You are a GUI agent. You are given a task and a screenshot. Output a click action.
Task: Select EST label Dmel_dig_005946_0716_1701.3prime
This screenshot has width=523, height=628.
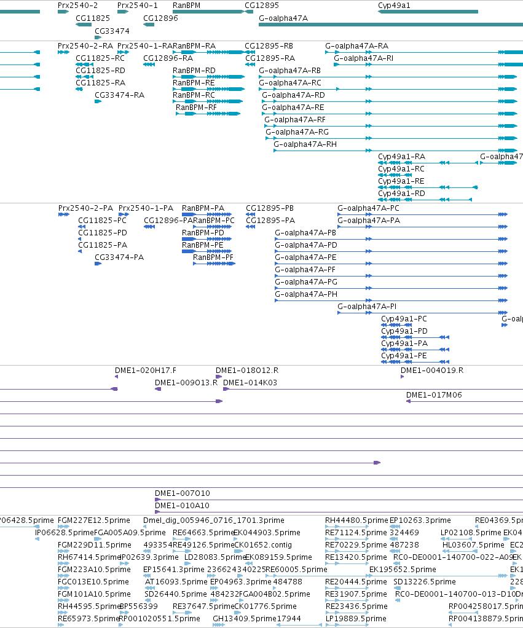coord(214,520)
